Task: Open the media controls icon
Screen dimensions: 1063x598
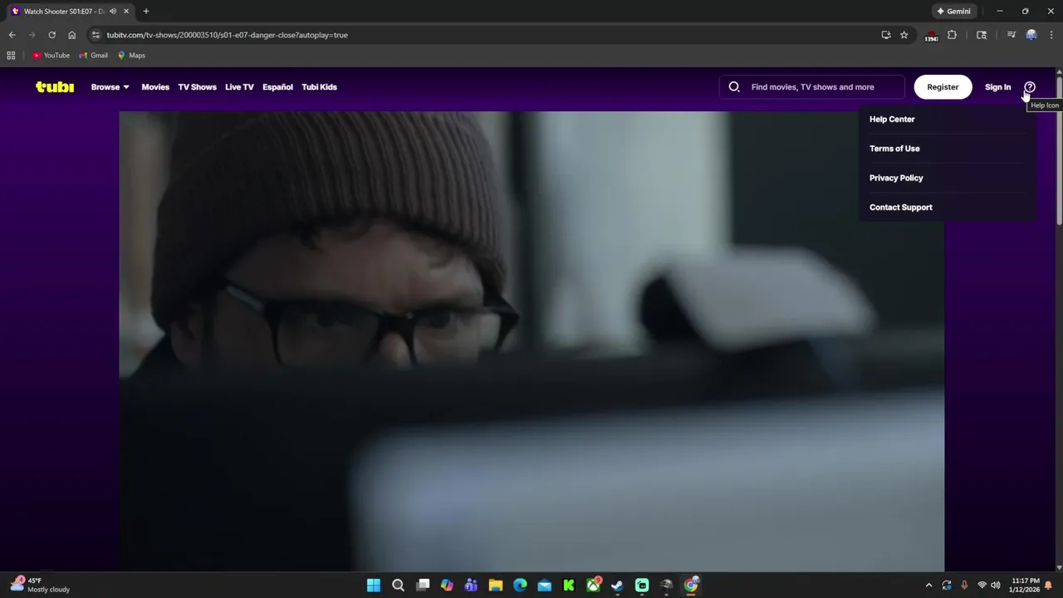Action: pos(1011,35)
